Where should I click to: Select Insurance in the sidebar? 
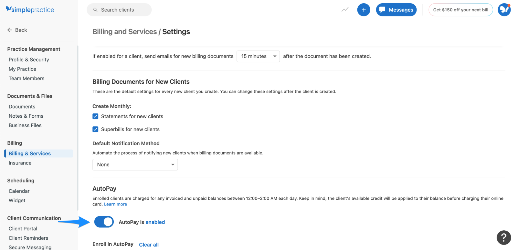click(x=20, y=163)
